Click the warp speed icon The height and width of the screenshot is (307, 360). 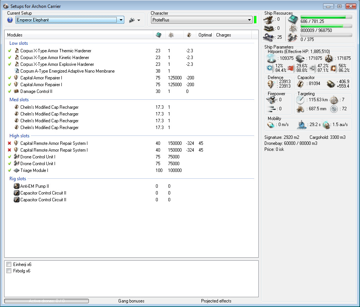(x=326, y=125)
